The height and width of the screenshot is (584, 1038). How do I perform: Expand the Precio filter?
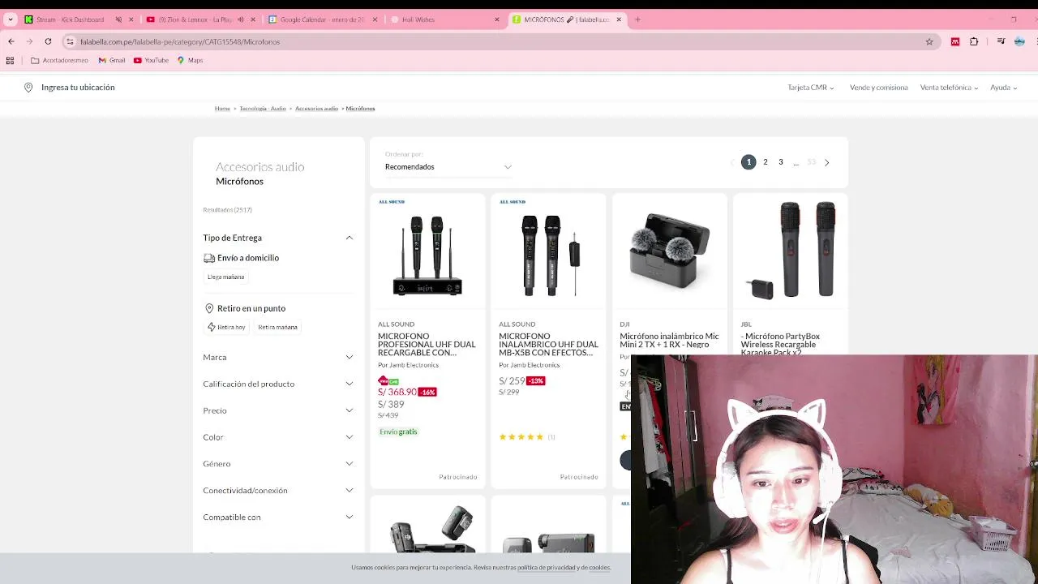point(278,410)
